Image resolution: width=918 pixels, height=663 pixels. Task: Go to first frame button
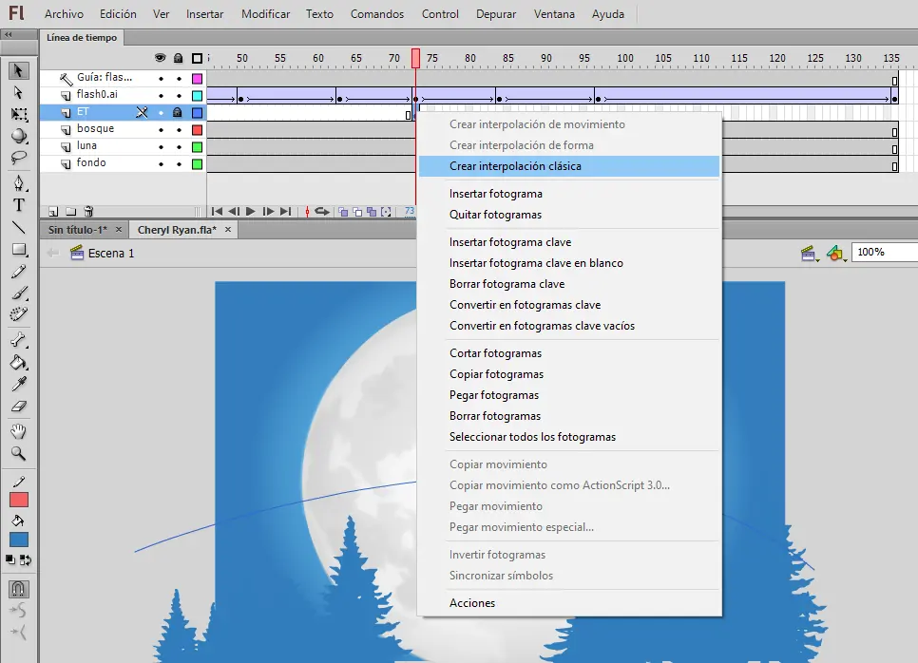[217, 211]
